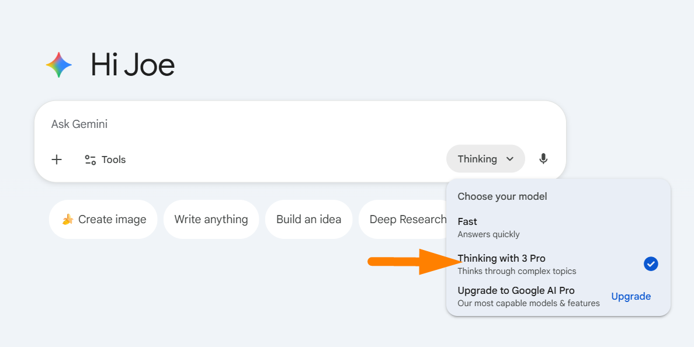
Task: Open the Tools menu label
Action: point(113,159)
